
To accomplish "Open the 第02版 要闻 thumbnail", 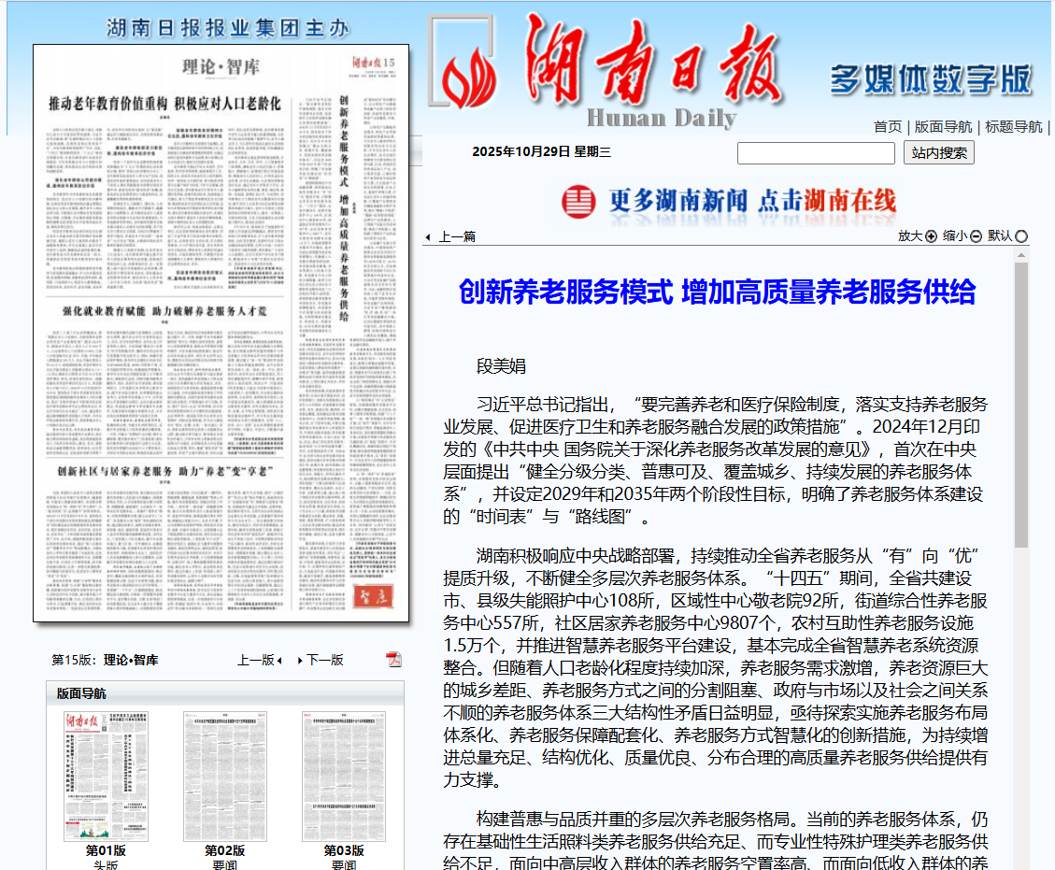I will [224, 776].
